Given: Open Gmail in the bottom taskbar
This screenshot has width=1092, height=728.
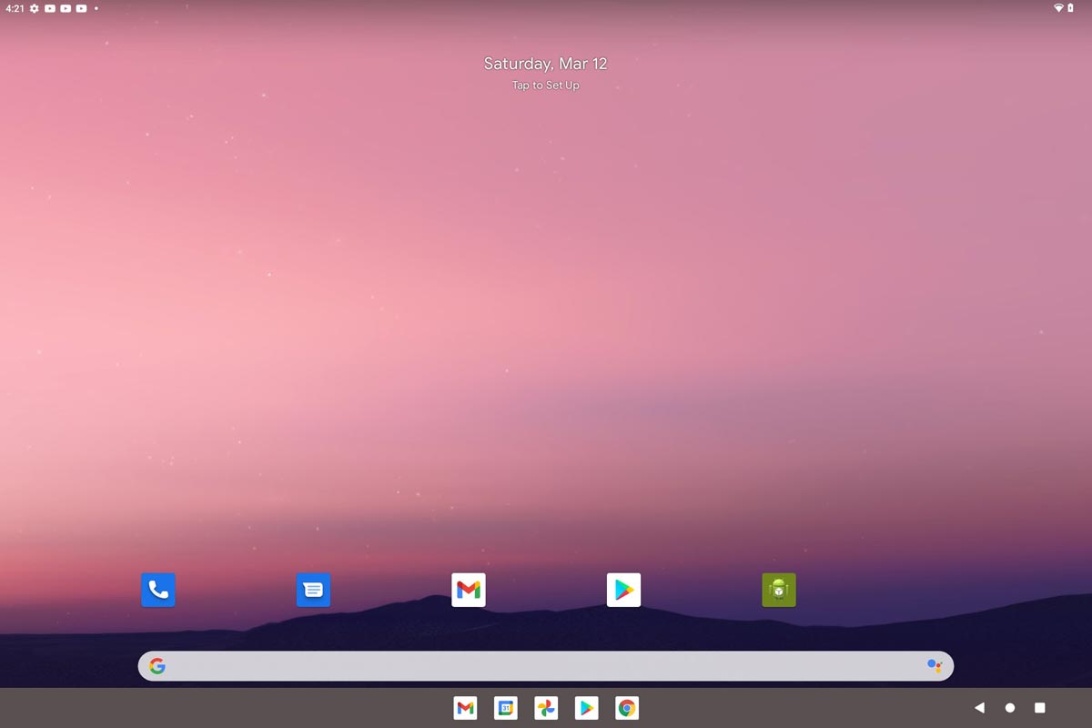Looking at the screenshot, I should tap(465, 708).
